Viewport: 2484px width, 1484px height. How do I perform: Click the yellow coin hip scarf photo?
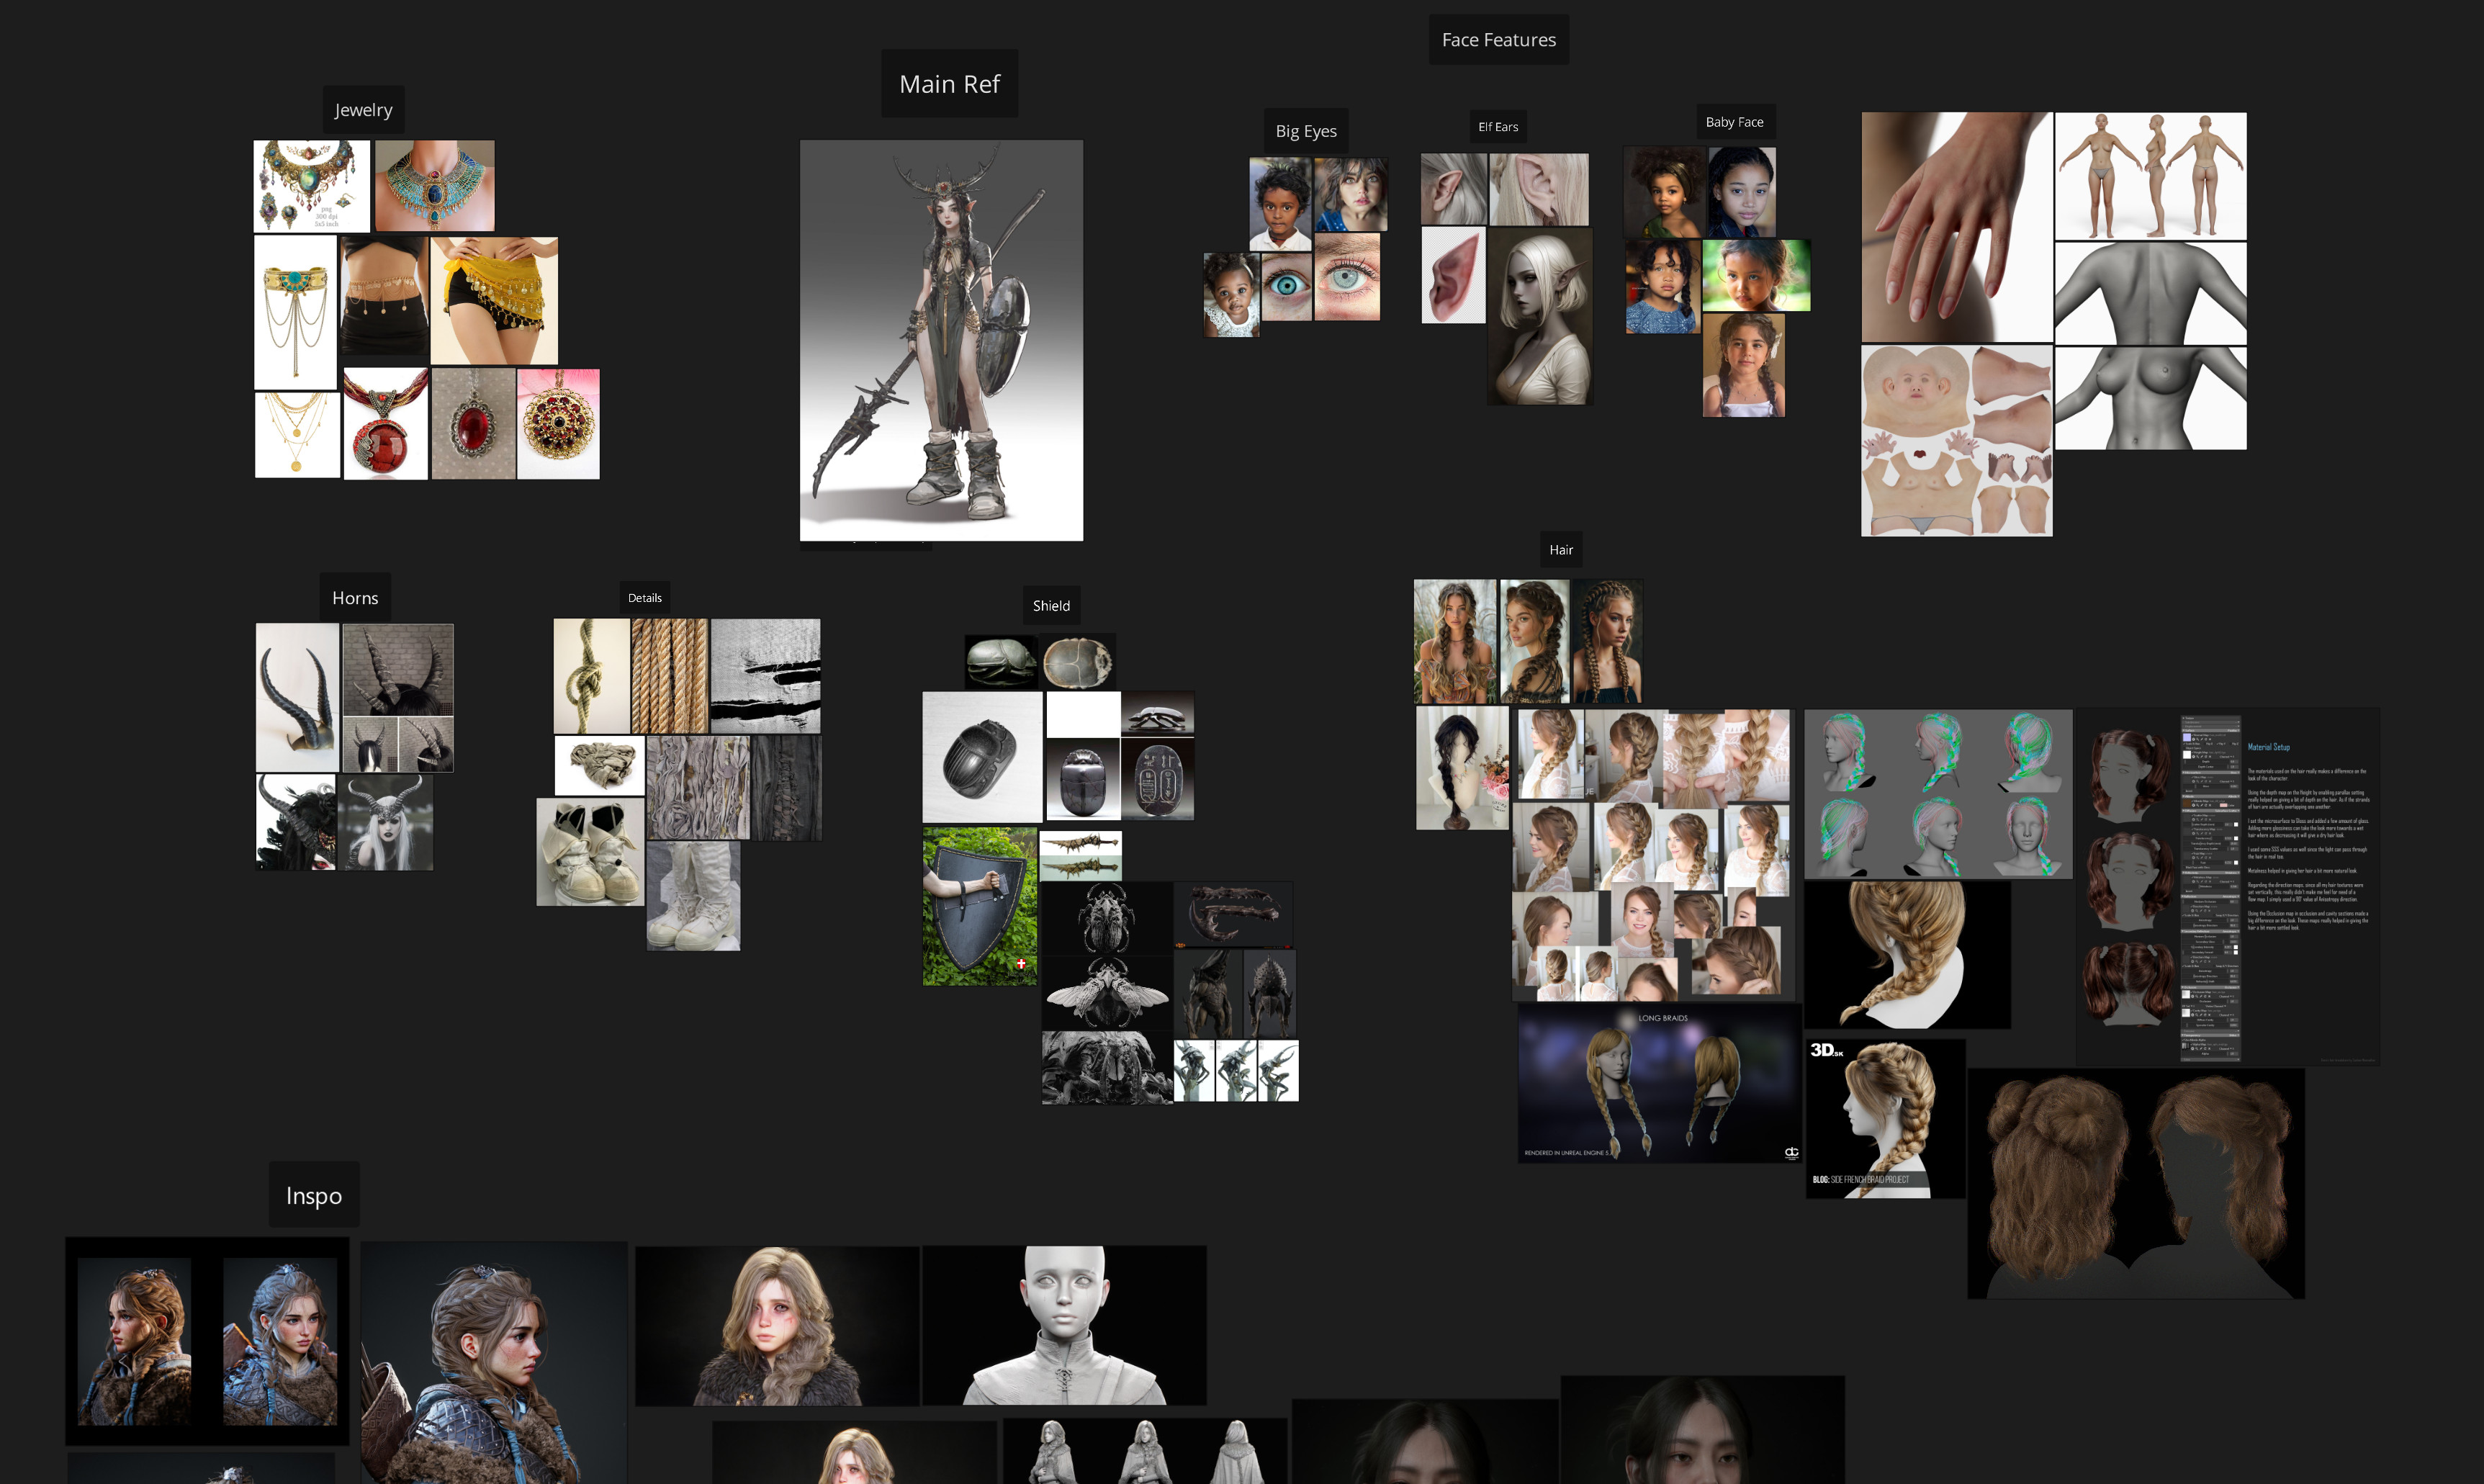[494, 301]
